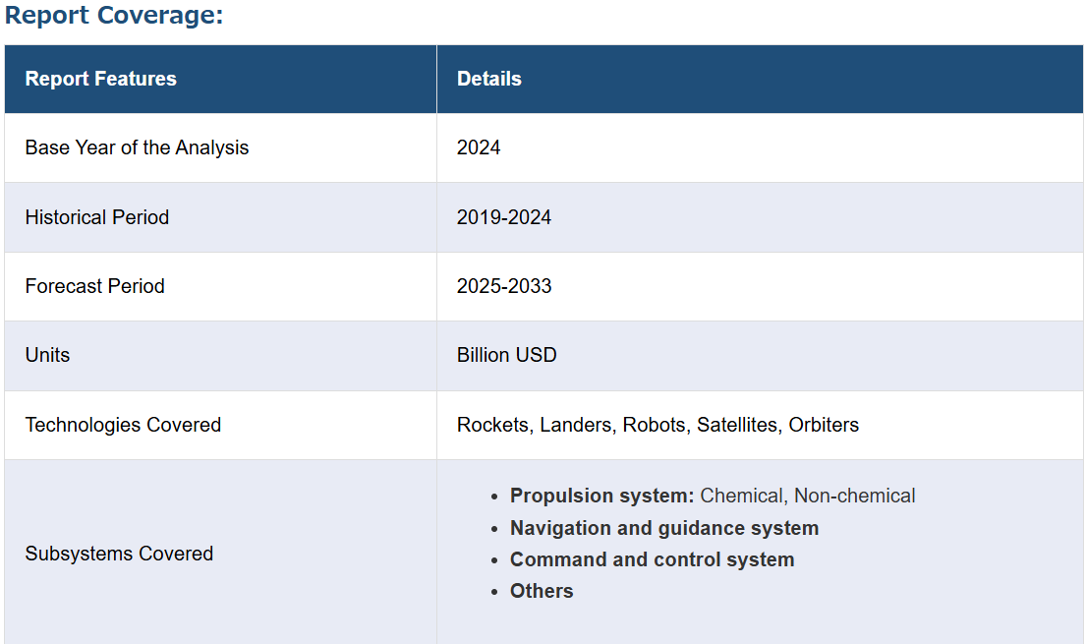The height and width of the screenshot is (644, 1086).
Task: Select Command and control system item
Action: (x=652, y=559)
